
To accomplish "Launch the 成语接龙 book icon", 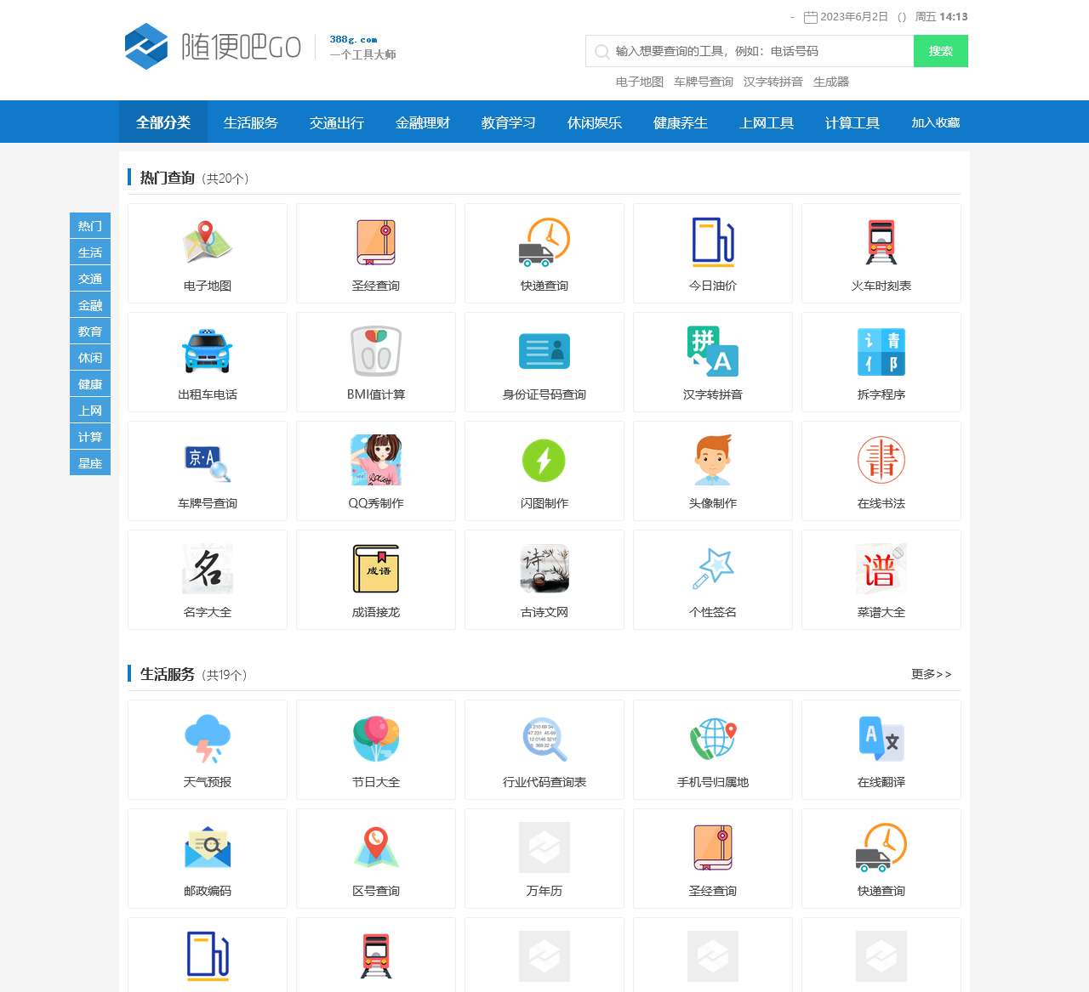I will pyautogui.click(x=376, y=569).
